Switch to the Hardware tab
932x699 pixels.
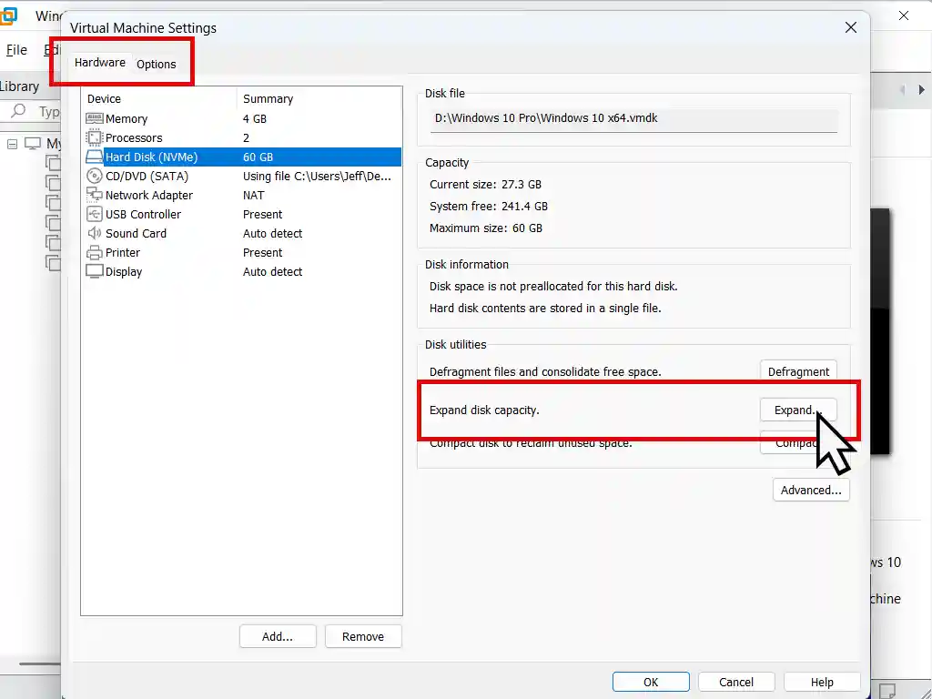pyautogui.click(x=100, y=63)
